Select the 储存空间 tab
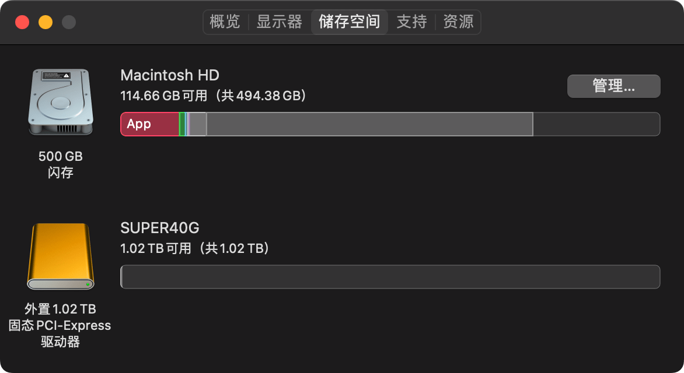This screenshot has height=373, width=684. (350, 22)
